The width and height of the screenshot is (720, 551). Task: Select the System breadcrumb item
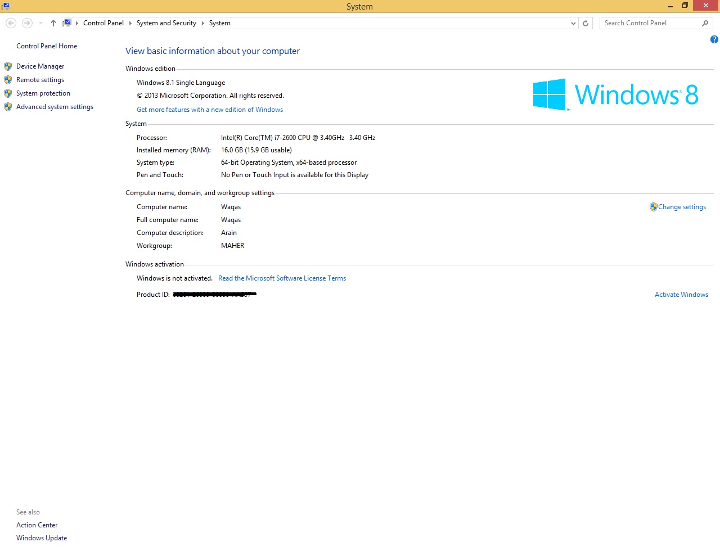click(x=219, y=23)
